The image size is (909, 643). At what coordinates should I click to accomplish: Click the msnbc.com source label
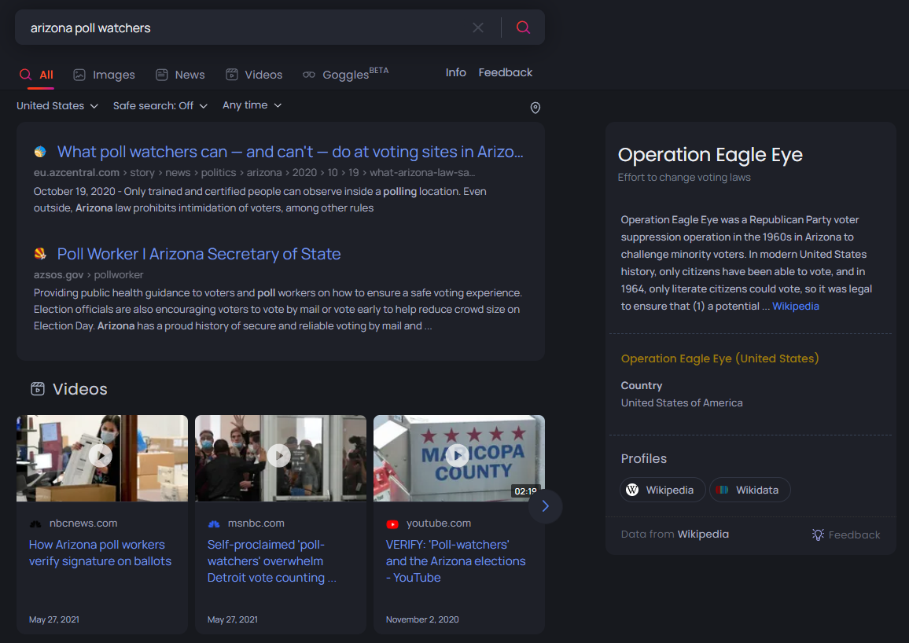[x=256, y=523]
